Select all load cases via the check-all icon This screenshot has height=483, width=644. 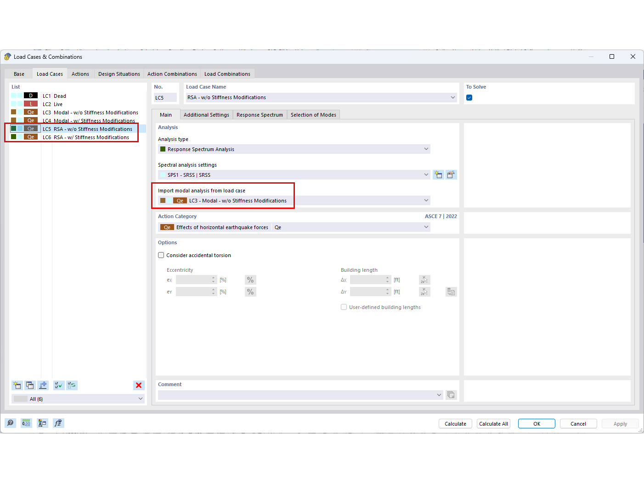[58, 385]
